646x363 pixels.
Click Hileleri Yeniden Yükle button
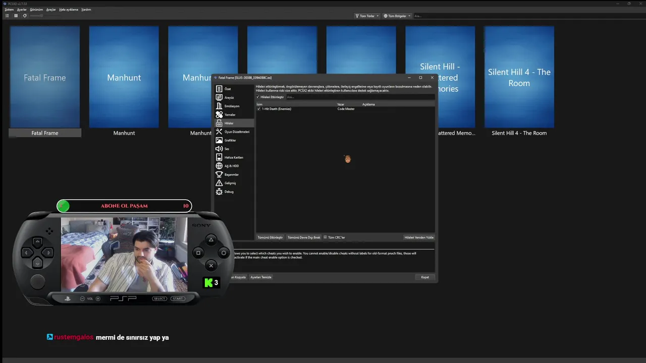pos(419,237)
